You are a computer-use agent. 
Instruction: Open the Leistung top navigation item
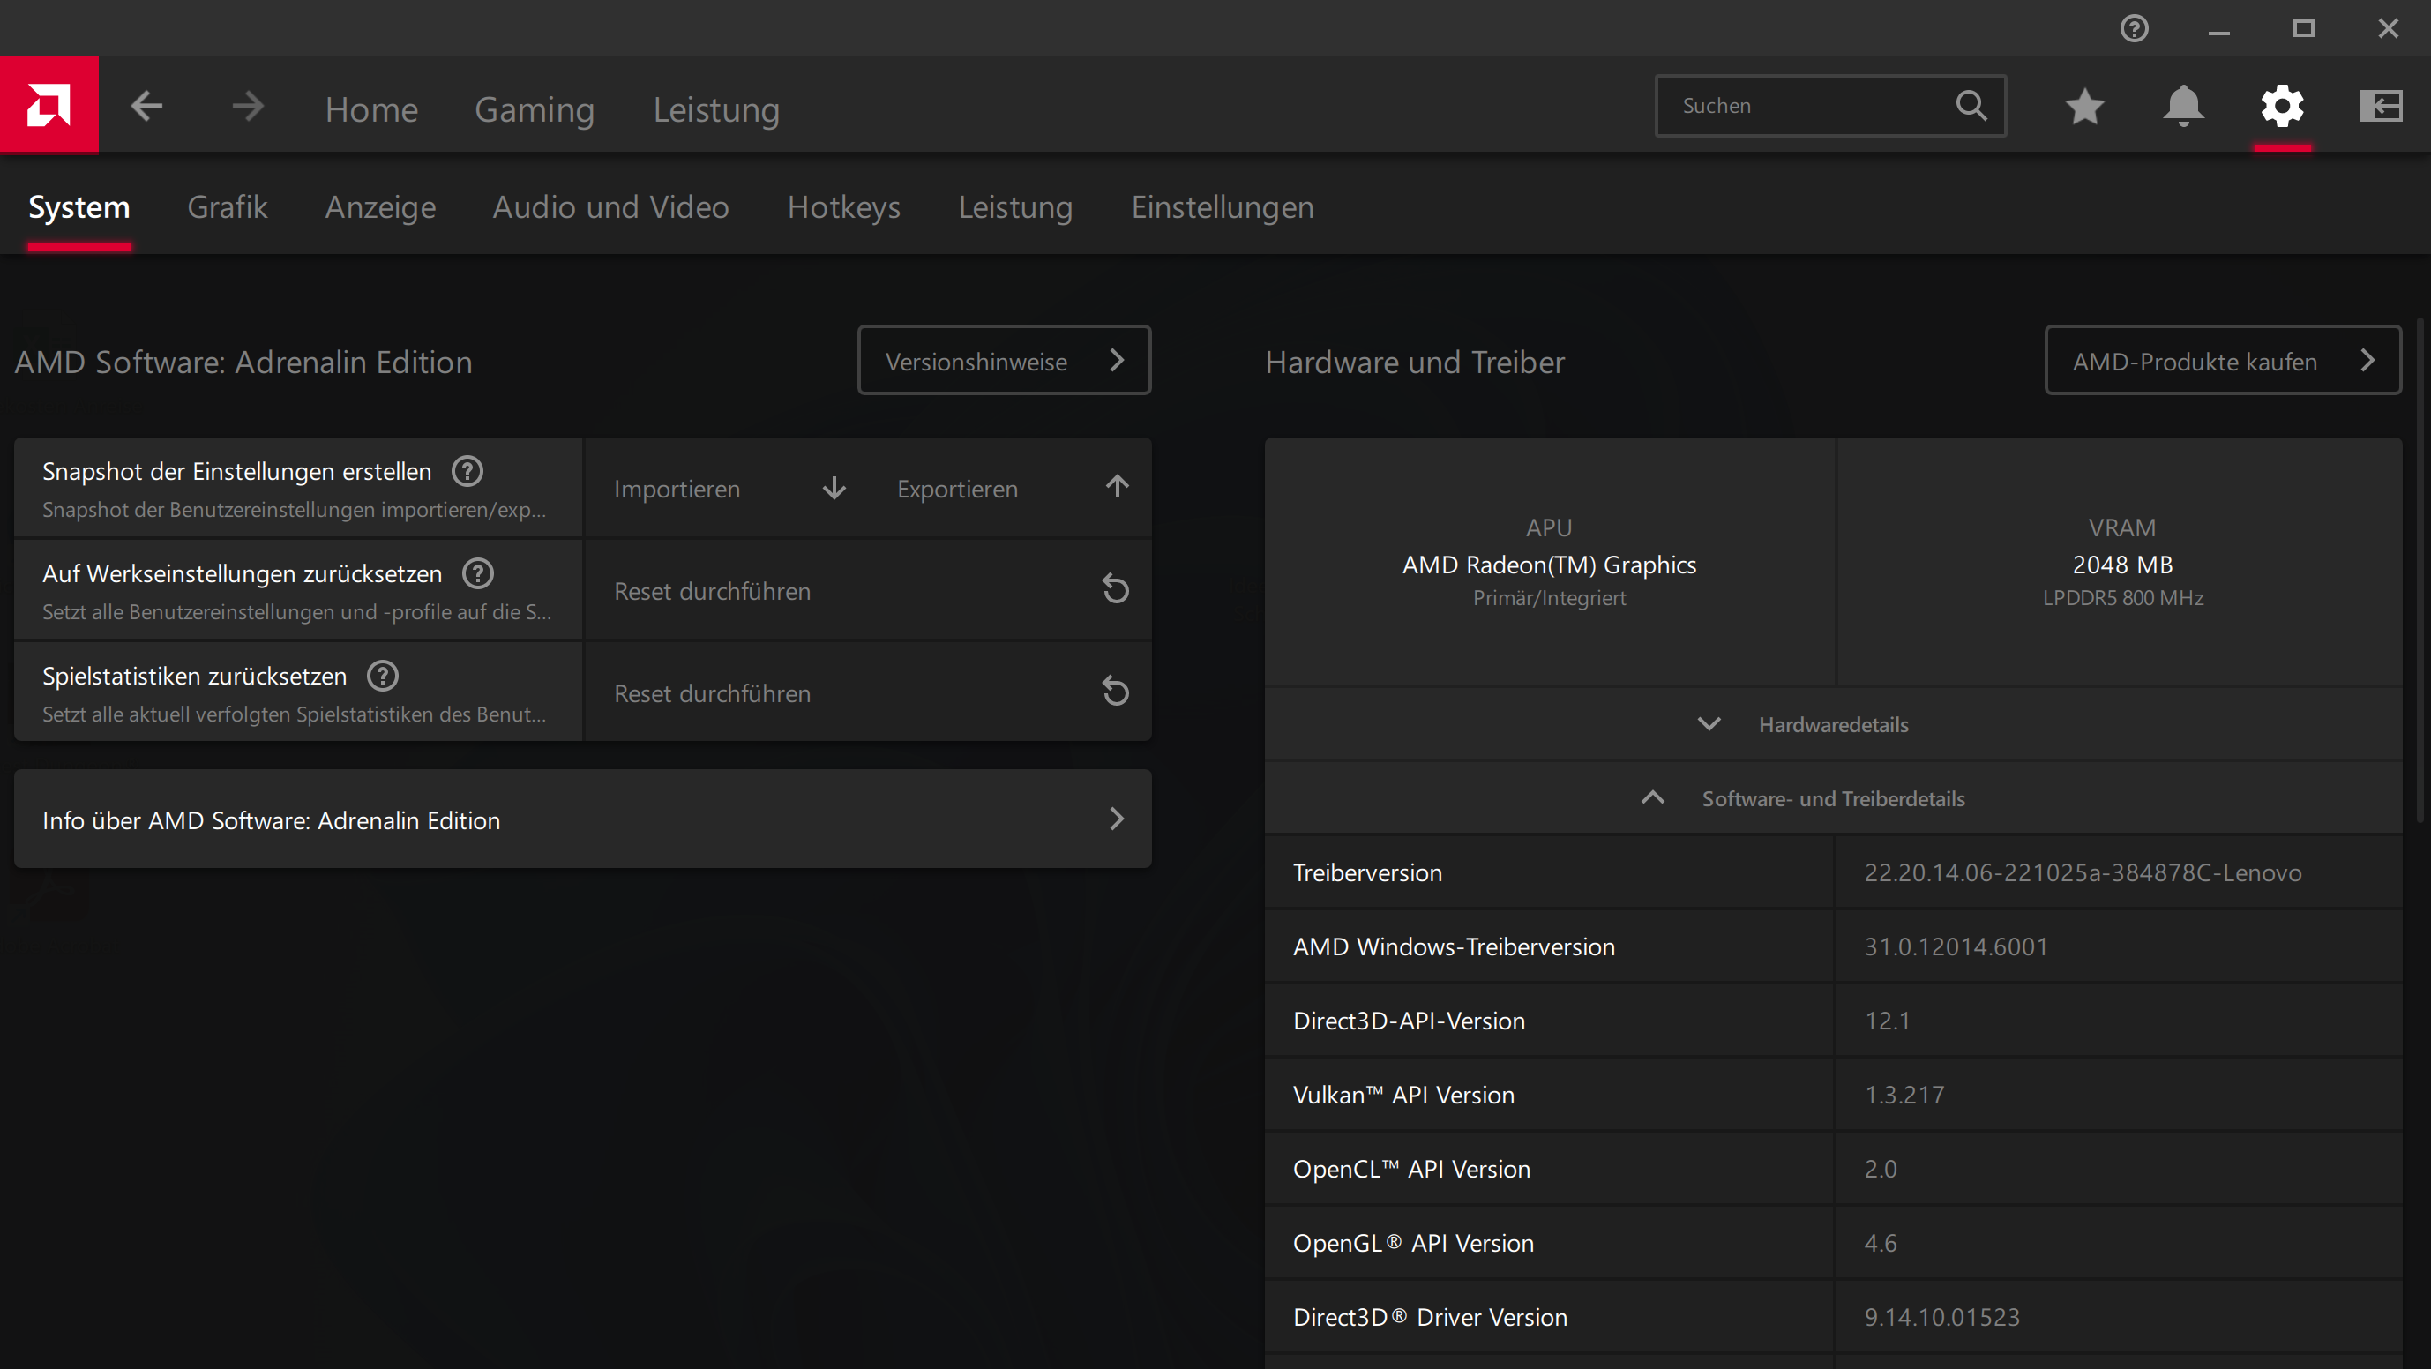click(x=716, y=109)
